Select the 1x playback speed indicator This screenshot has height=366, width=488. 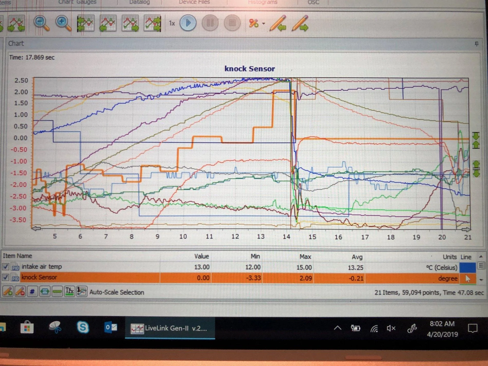click(172, 23)
